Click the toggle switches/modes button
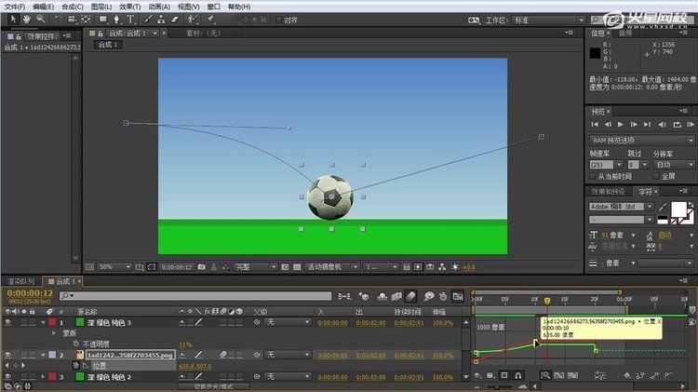 click(x=214, y=386)
